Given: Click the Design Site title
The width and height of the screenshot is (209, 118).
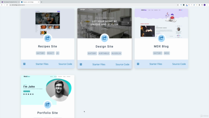Looking at the screenshot, I should [x=104, y=47].
